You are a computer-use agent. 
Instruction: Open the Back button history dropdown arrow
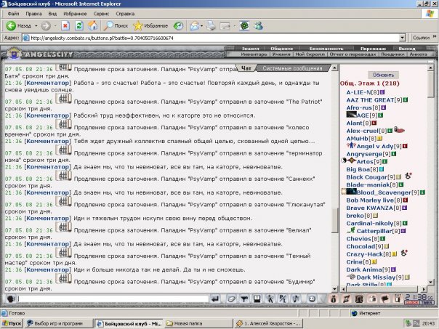point(36,26)
